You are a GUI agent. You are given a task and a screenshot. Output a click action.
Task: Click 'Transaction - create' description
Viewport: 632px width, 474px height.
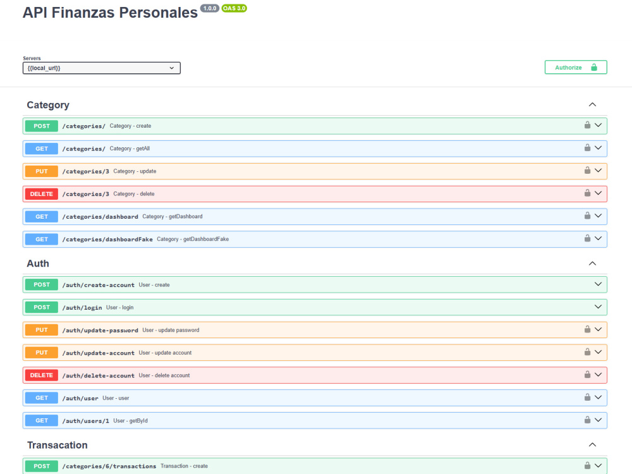coord(184,466)
